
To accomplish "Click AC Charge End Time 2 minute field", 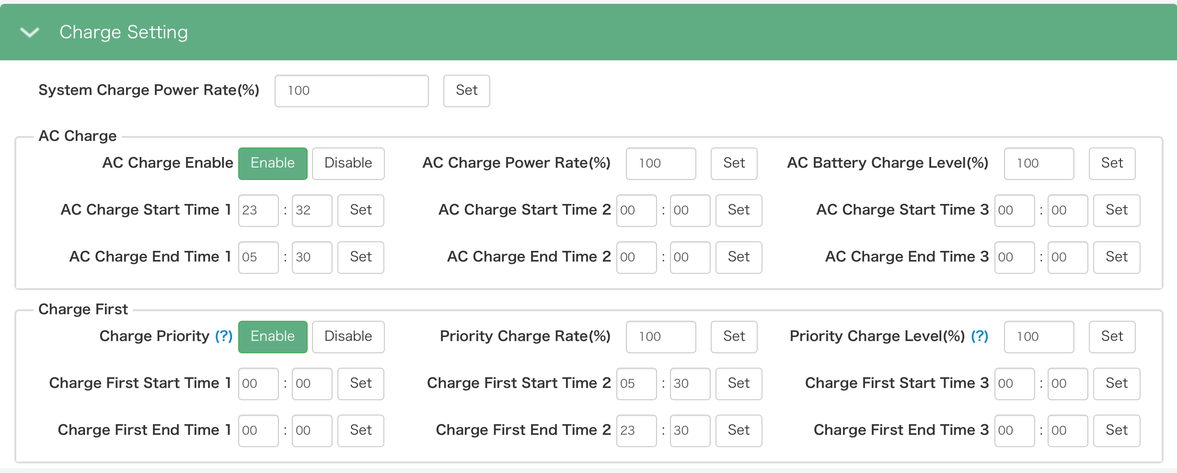I will [690, 257].
